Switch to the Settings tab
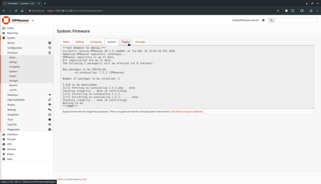321x184 pixels. (x=80, y=42)
